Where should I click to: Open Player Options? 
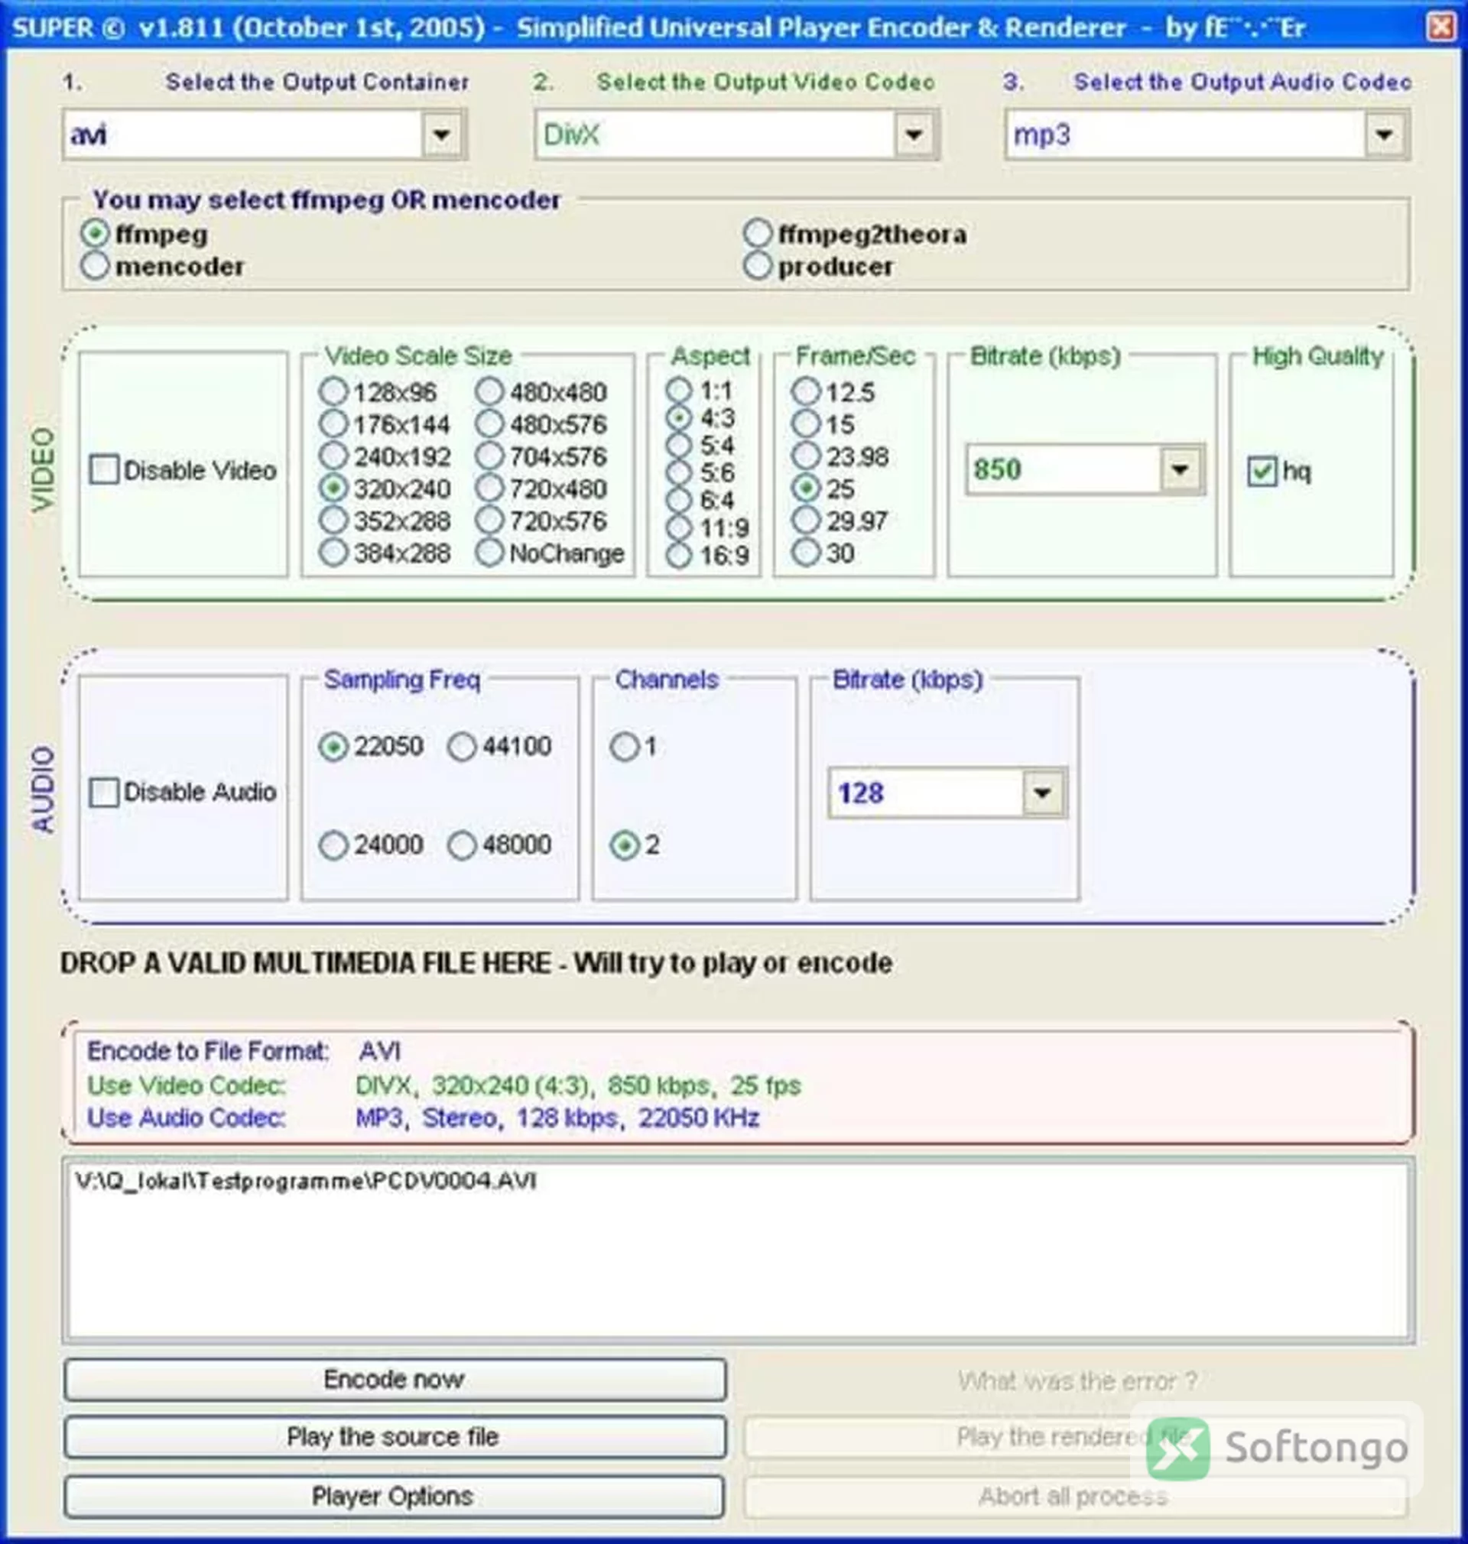tap(395, 1497)
